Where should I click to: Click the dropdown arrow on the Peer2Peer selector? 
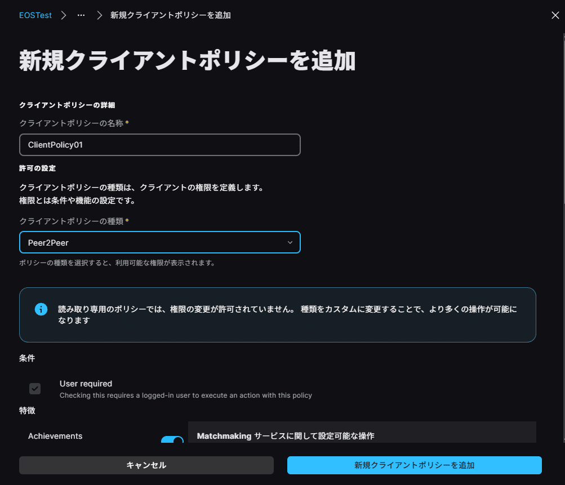(290, 242)
